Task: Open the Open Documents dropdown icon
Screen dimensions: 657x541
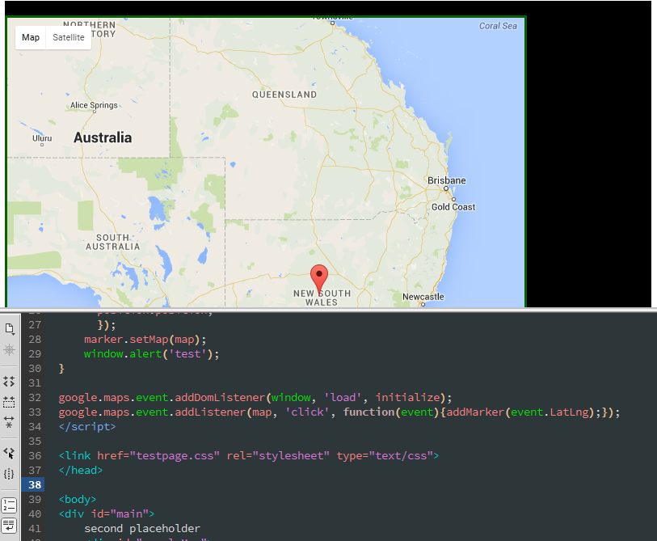Action: [x=9, y=329]
